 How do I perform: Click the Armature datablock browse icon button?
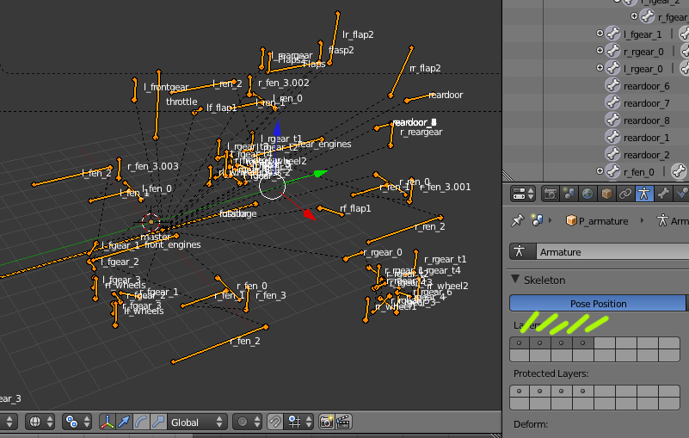522,251
